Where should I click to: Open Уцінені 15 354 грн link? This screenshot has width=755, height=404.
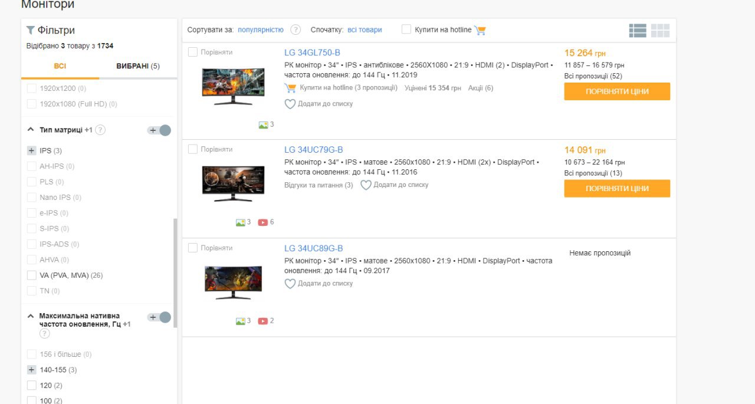pyautogui.click(x=433, y=88)
